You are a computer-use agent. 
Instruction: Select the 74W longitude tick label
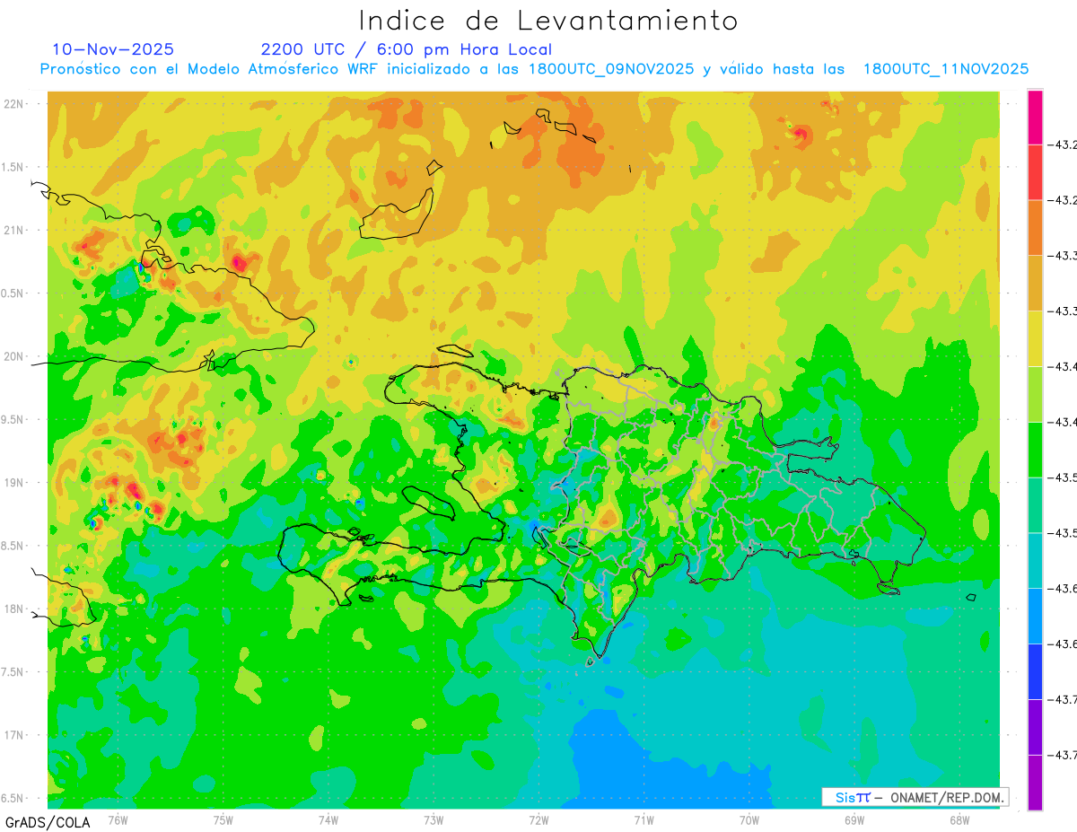tap(328, 819)
